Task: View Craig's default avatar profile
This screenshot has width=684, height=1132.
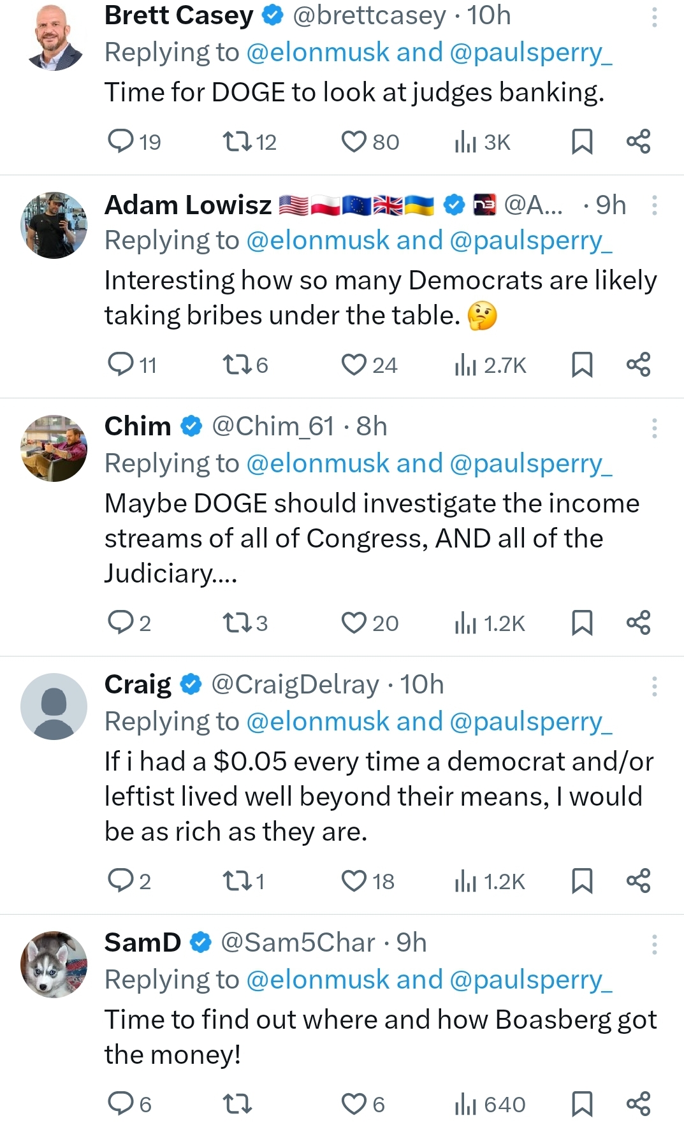Action: coord(54,706)
